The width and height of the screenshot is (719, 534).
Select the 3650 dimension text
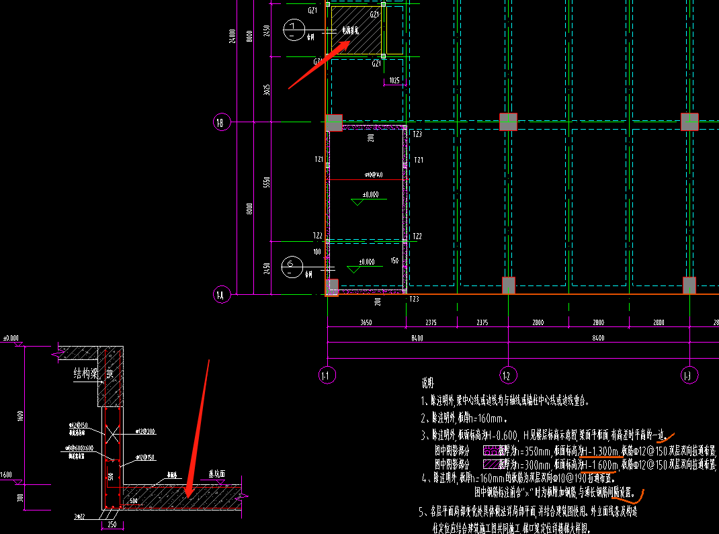pos(366,322)
